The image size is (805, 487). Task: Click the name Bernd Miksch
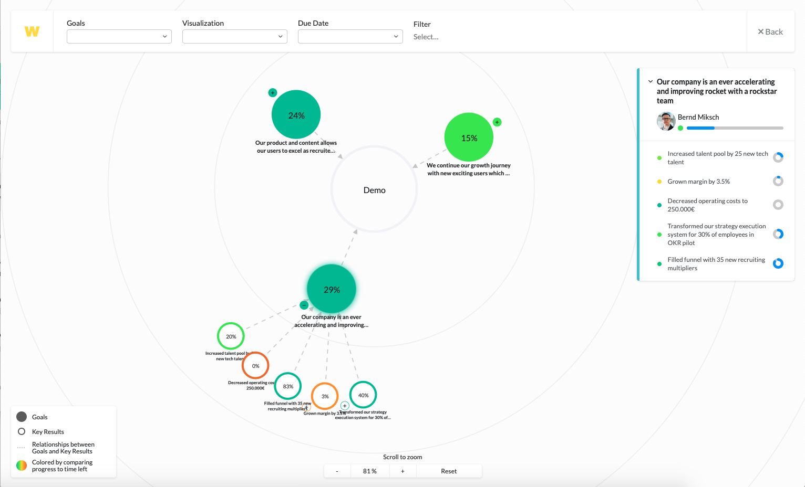pos(698,117)
